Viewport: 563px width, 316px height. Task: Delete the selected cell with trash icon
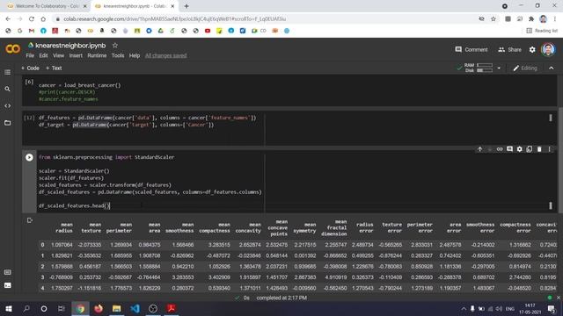[x=539, y=149]
